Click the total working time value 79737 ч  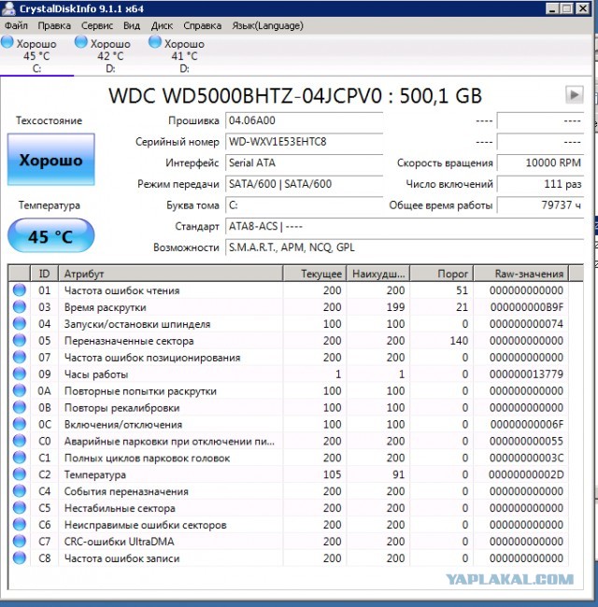pos(540,205)
